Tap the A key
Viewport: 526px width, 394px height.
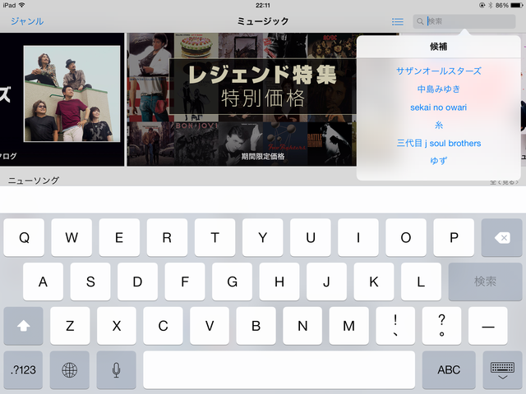(43, 282)
